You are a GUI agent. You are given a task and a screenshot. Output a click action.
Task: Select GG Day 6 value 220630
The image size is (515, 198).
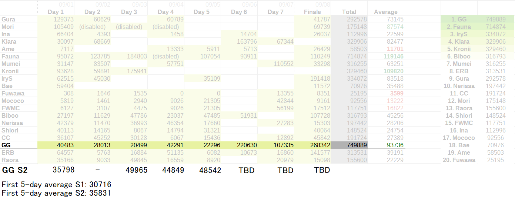tap(239, 145)
